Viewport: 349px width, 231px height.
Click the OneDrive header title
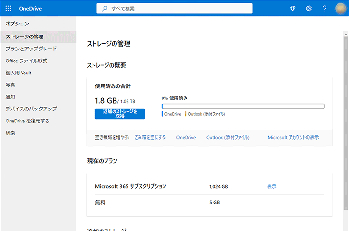[30, 9]
